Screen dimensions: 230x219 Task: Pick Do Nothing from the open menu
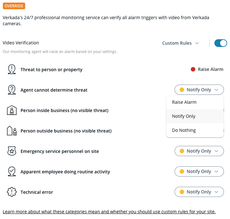click(x=184, y=130)
